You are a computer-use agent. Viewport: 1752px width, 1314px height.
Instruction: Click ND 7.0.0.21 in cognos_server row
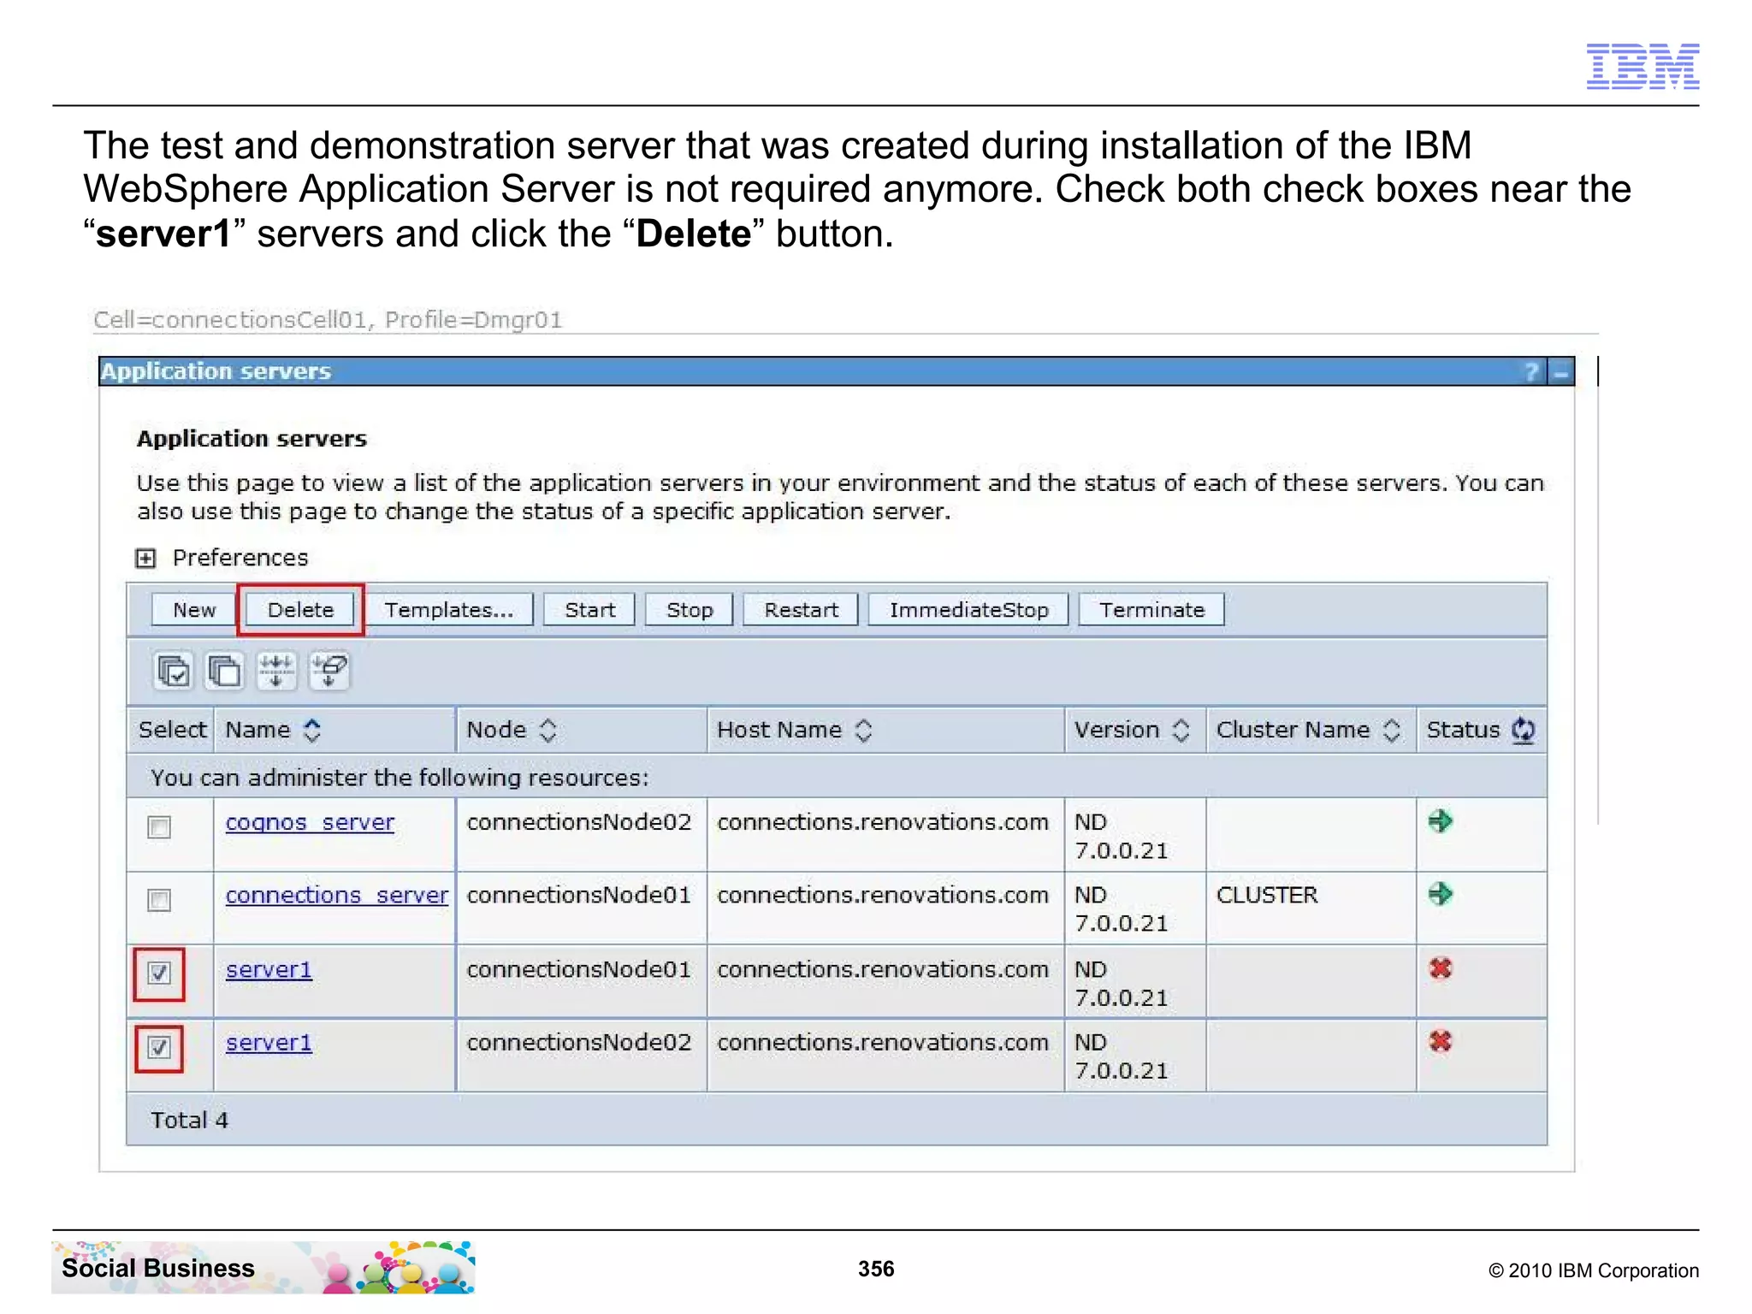point(1121,837)
